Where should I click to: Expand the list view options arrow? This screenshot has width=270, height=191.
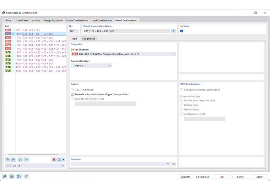point(63,159)
